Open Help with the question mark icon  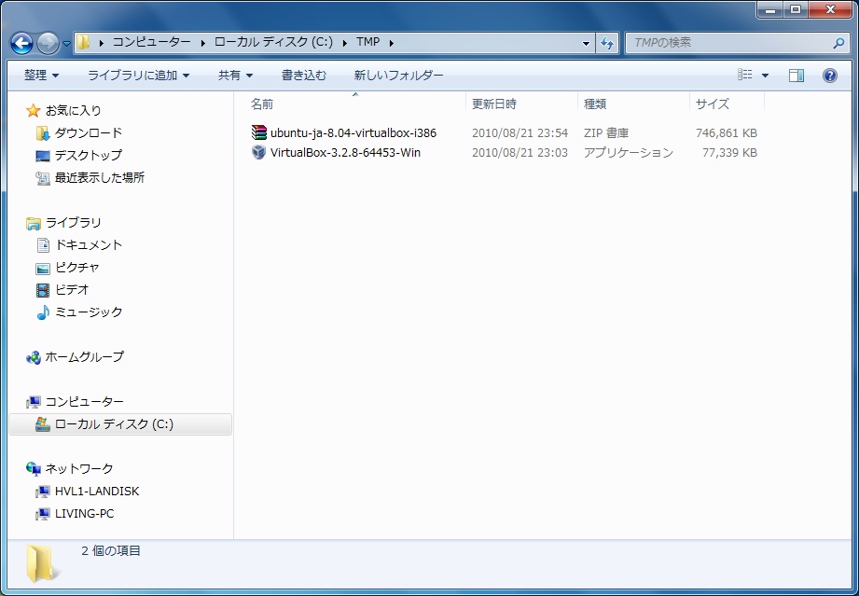829,76
